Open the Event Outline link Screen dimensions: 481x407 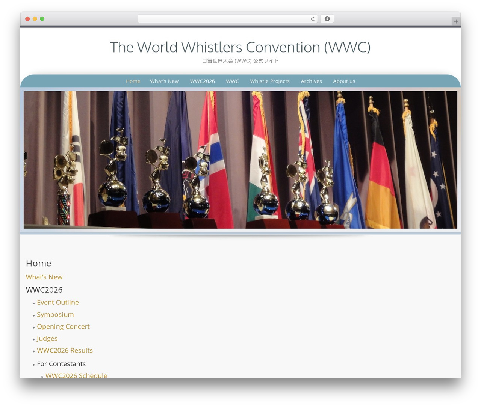(x=58, y=303)
